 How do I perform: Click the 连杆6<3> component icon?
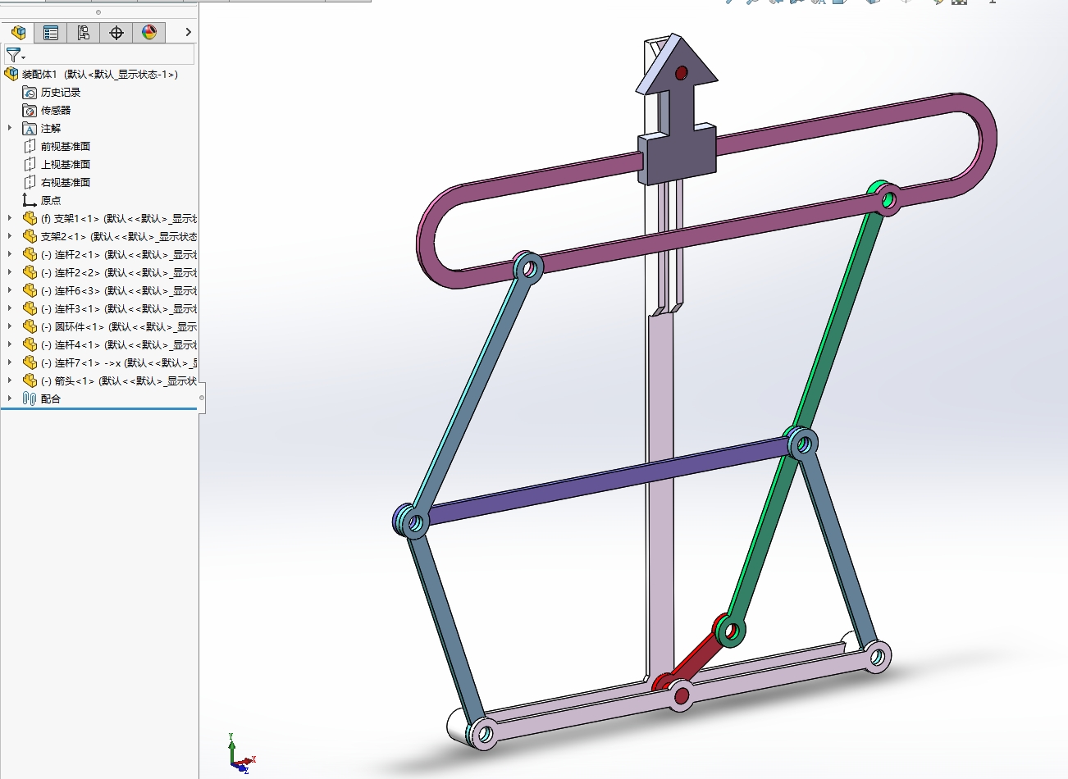30,290
